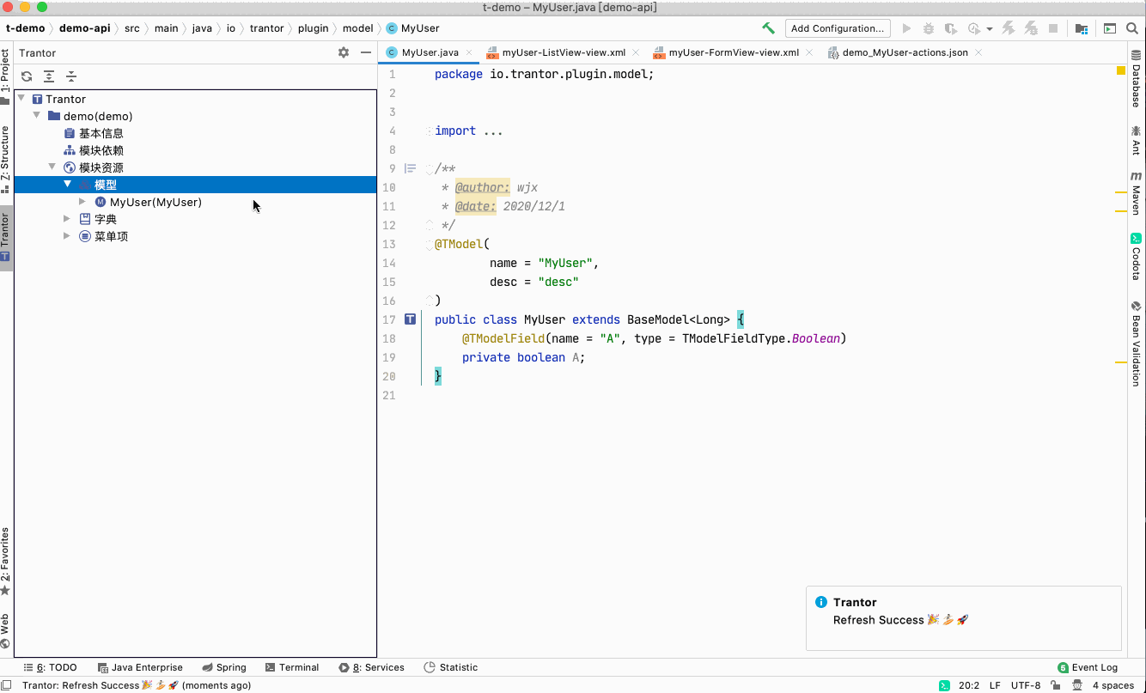Image resolution: width=1146 pixels, height=693 pixels.
Task: Click the Debug bug icon in toolbar
Action: click(x=929, y=28)
